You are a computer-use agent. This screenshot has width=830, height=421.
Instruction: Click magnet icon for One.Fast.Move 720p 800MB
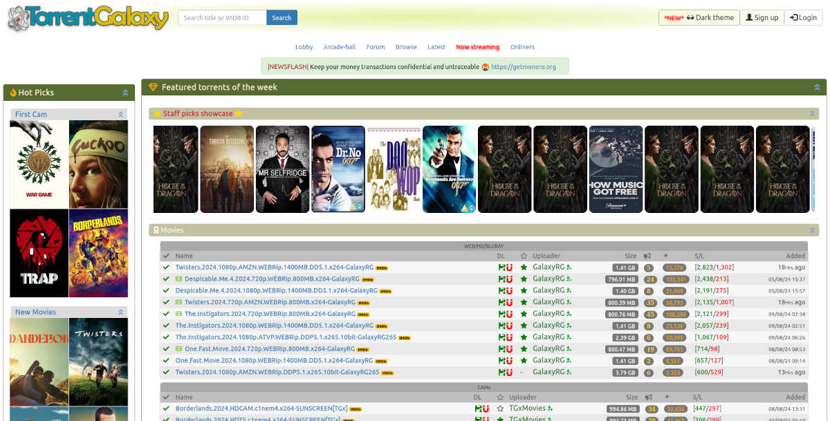click(509, 348)
